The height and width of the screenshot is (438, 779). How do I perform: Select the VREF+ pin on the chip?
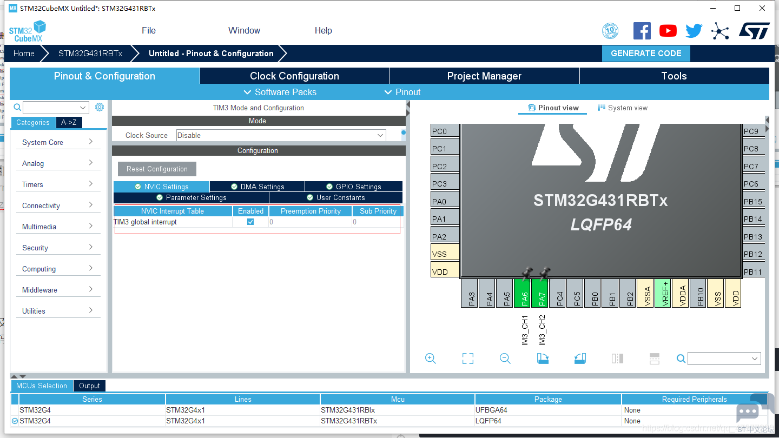tap(663, 294)
